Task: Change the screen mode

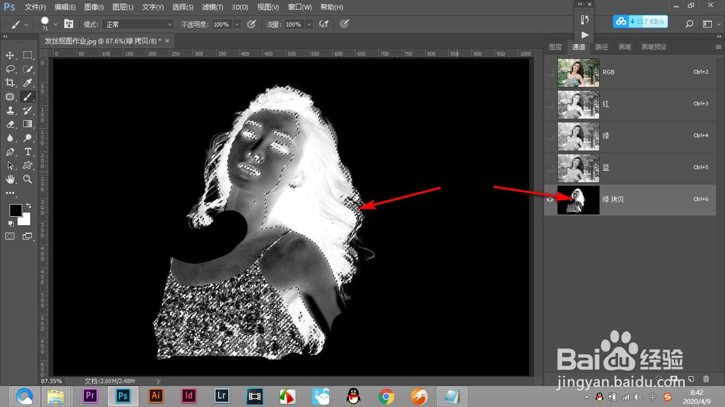Action: point(28,236)
